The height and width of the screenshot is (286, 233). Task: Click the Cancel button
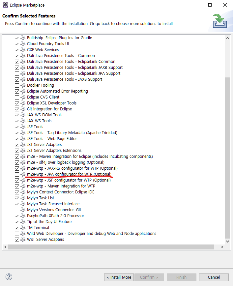(214, 277)
